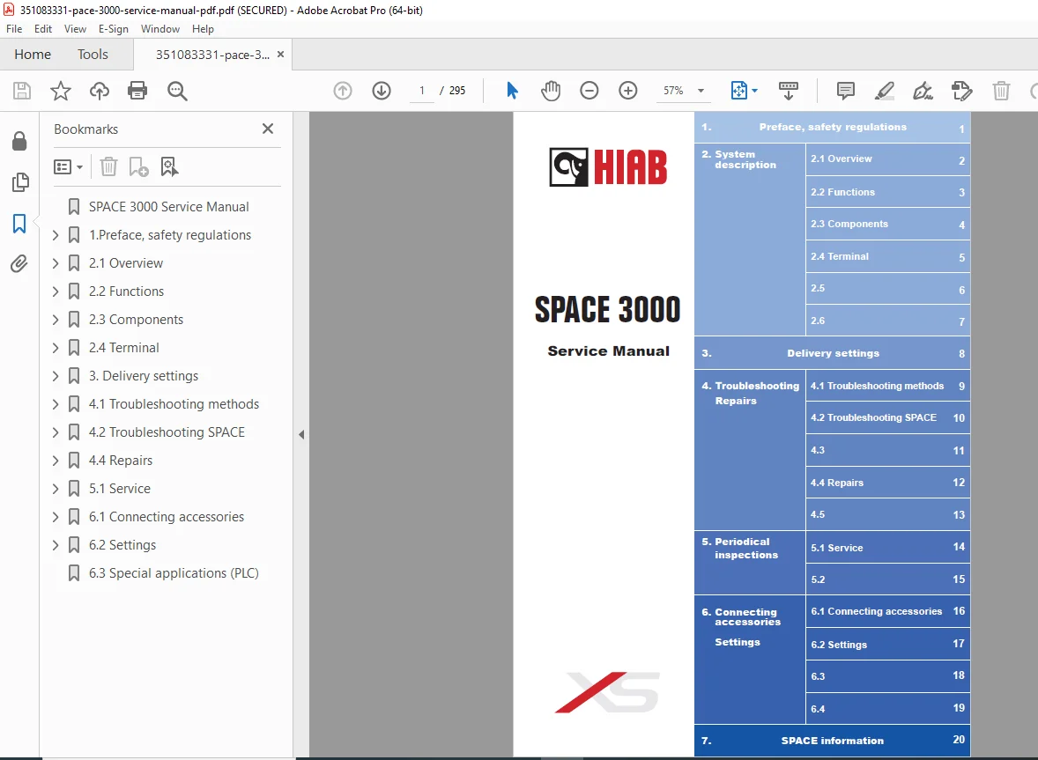The image size is (1038, 760).
Task: Switch to the Tools tab
Action: click(93, 55)
